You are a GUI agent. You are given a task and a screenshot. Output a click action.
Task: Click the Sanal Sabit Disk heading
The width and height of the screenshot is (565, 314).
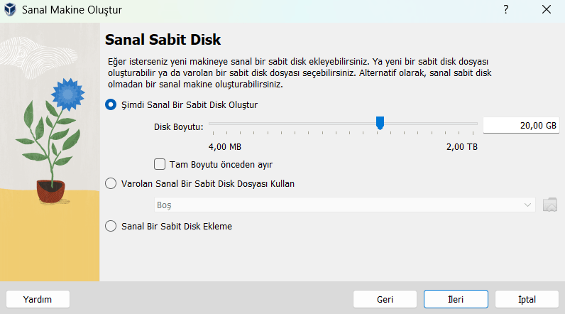(x=163, y=39)
